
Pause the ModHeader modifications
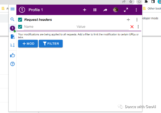click(95, 10)
